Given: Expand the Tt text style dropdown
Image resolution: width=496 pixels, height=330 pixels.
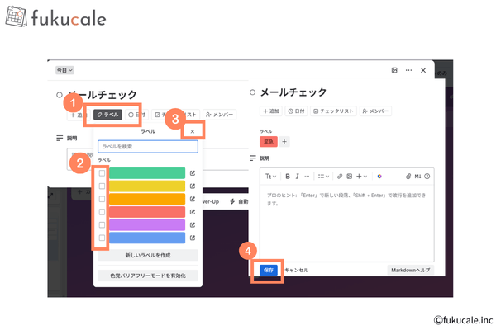Looking at the screenshot, I should [270, 176].
